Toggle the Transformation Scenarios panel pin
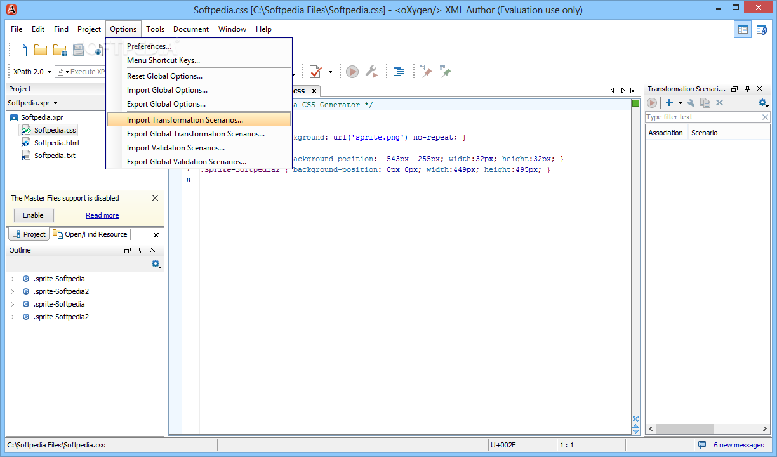The image size is (777, 457). 747,89
